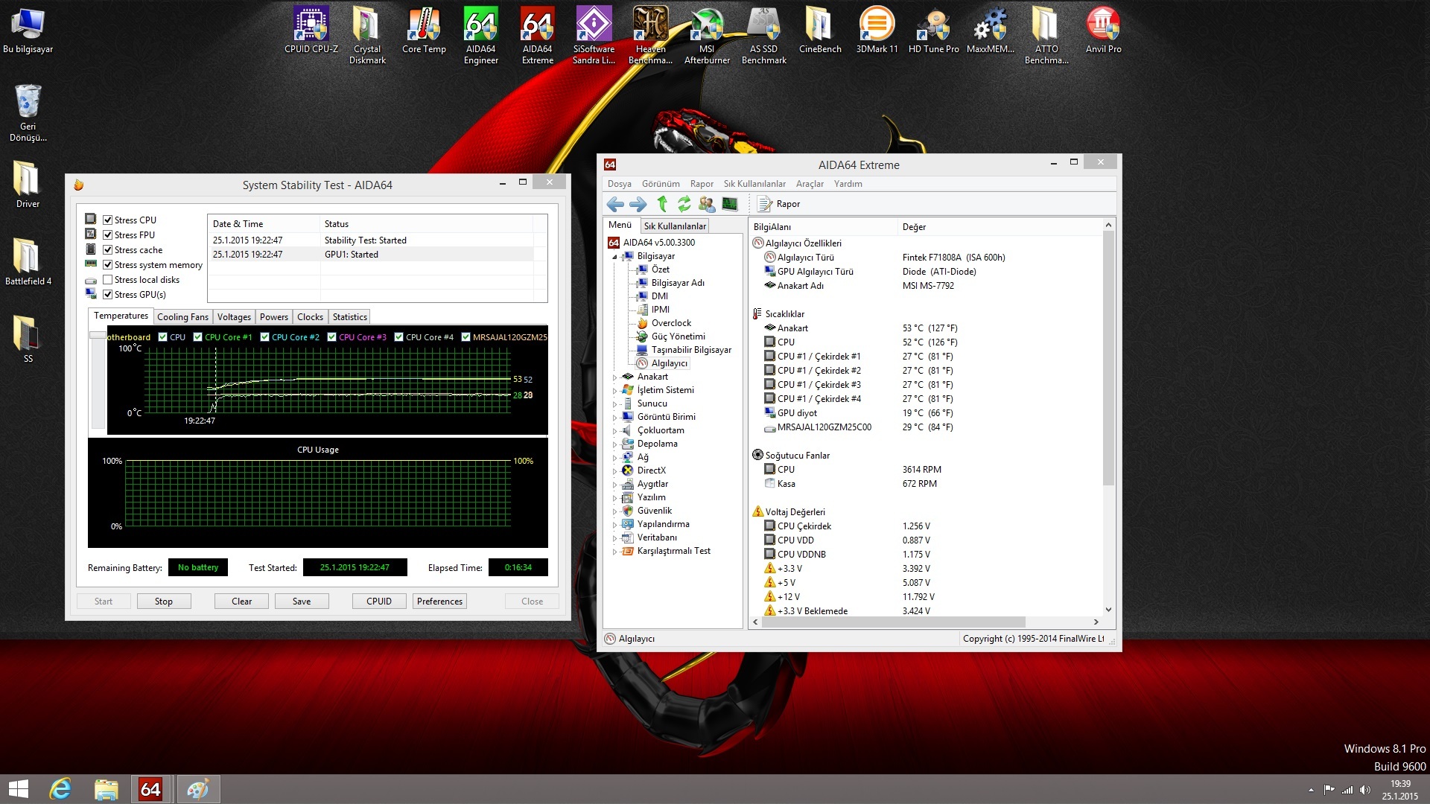Toggle CPU Core #1 graph checkbox
This screenshot has height=804, width=1430.
pos(197,337)
